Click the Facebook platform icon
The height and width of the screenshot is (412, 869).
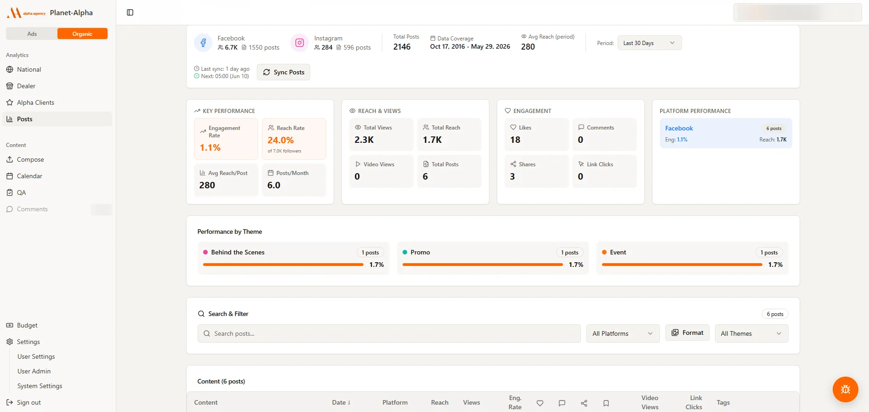pyautogui.click(x=203, y=43)
